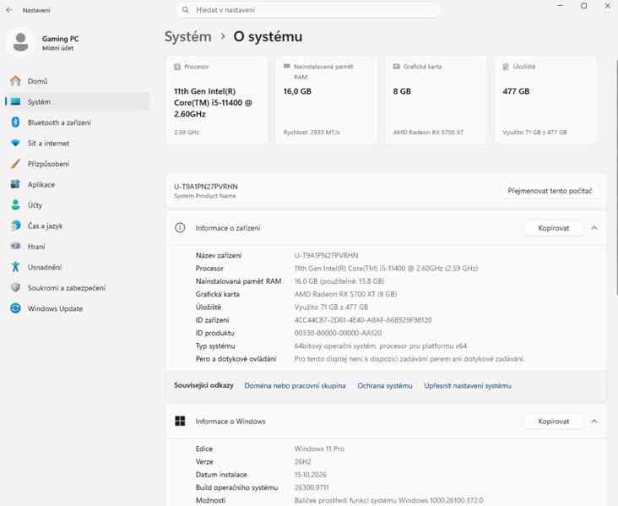This screenshot has width=618, height=506.
Task: Select the 16,0 GB (použitelné) RAM value
Action: (x=339, y=280)
